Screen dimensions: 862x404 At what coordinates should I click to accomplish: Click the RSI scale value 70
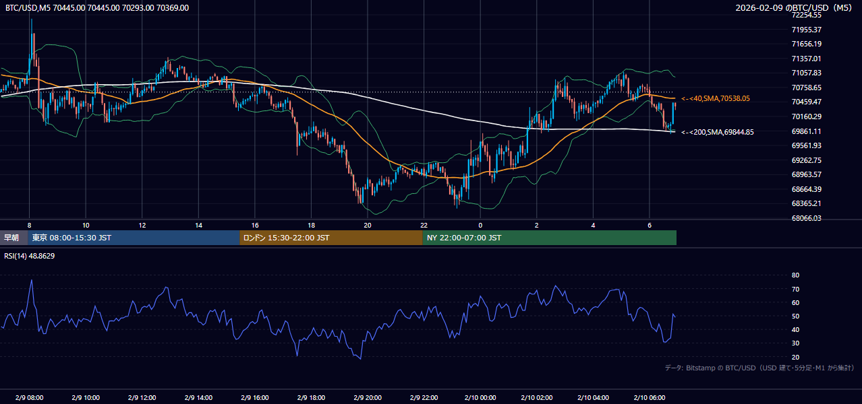[x=795, y=289]
